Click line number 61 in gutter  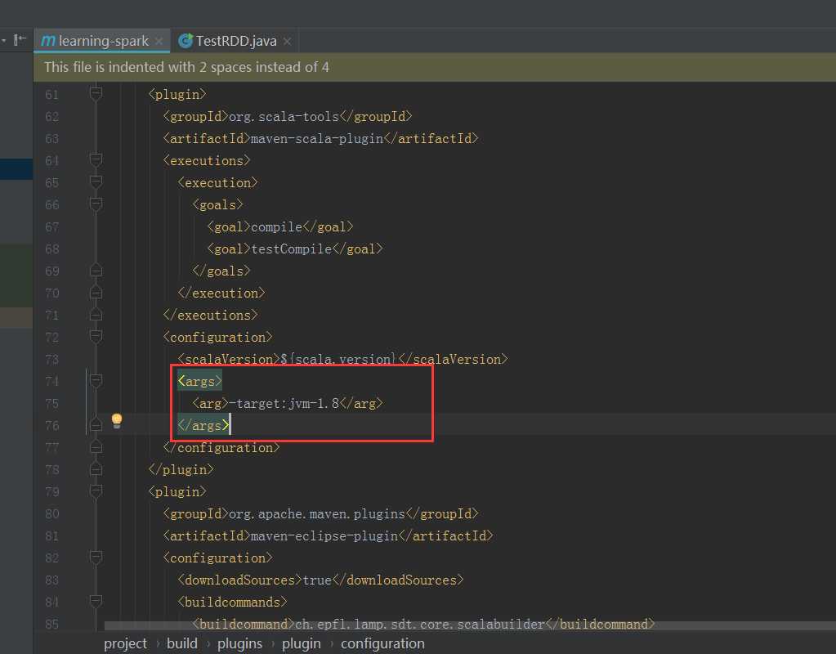[x=51, y=94]
